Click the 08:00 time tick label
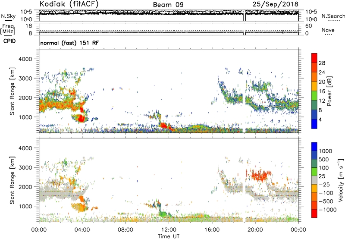This screenshot has height=239, width=345. point(125,230)
